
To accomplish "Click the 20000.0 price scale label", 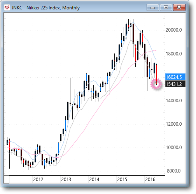I will [174, 30].
